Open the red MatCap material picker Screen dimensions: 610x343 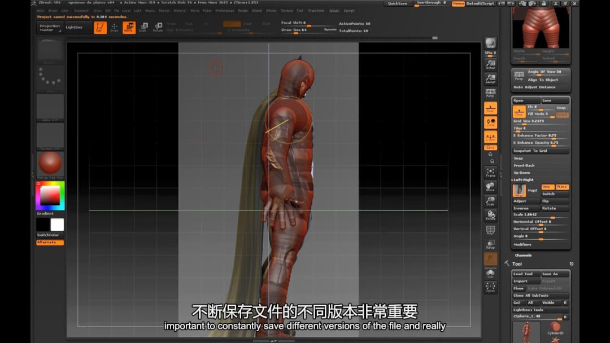[x=50, y=165]
